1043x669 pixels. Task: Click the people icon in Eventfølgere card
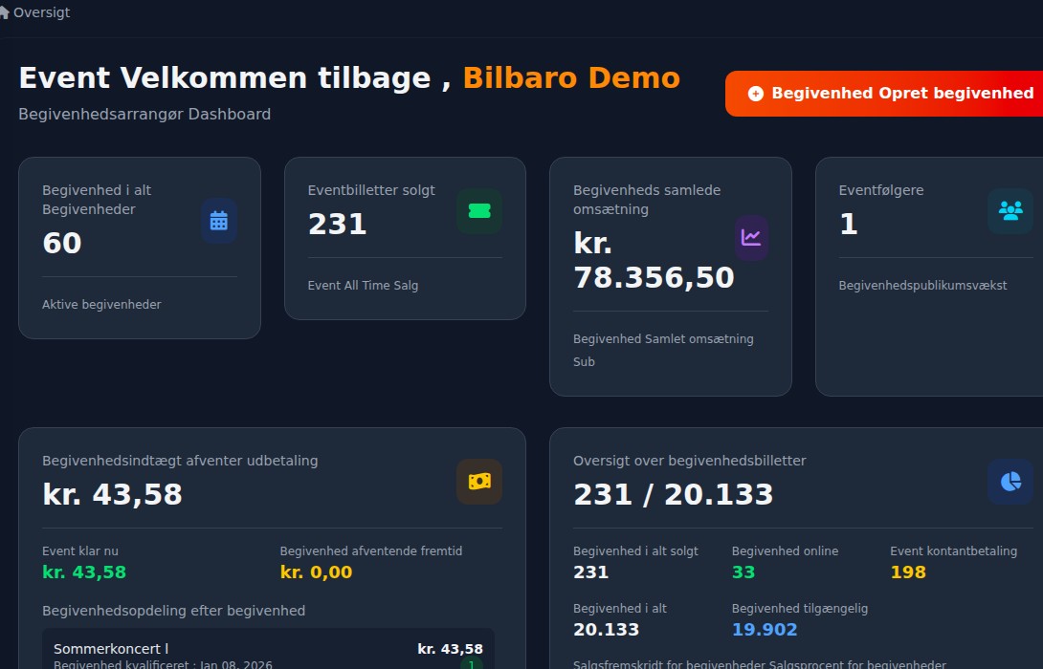pos(1010,211)
